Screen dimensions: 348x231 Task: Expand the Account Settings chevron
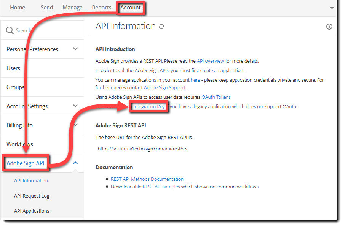[x=75, y=106]
